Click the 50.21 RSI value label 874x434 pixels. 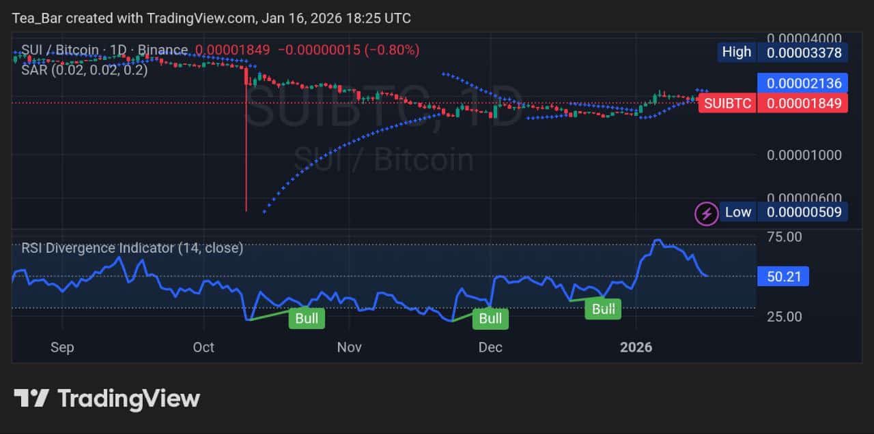coord(783,276)
